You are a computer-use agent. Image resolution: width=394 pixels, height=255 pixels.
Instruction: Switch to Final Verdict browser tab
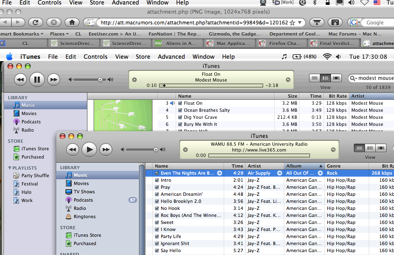coord(333,43)
